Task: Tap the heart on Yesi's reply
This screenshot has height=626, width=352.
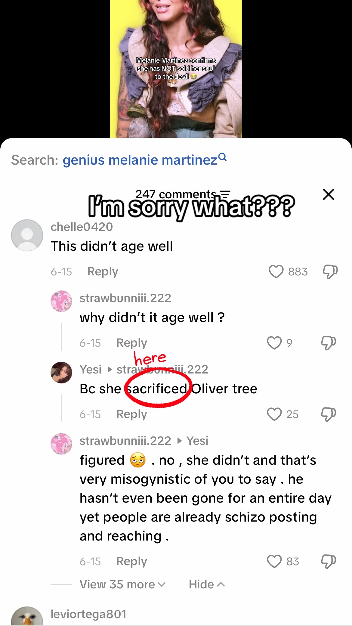Action: [x=274, y=414]
